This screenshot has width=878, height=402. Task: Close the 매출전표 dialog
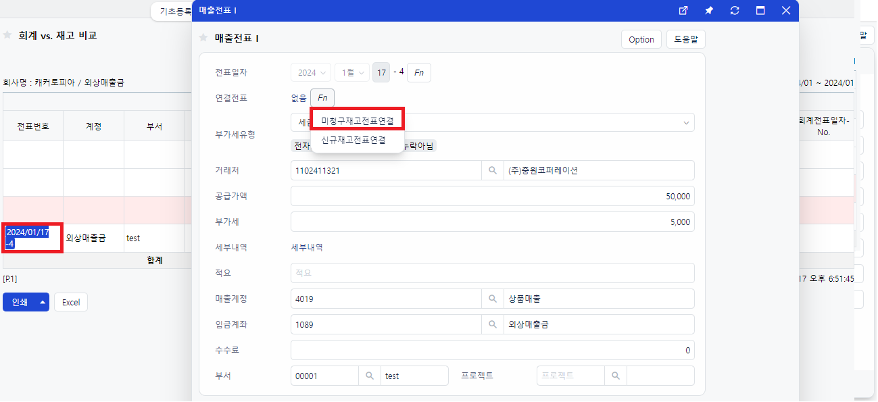tap(786, 11)
